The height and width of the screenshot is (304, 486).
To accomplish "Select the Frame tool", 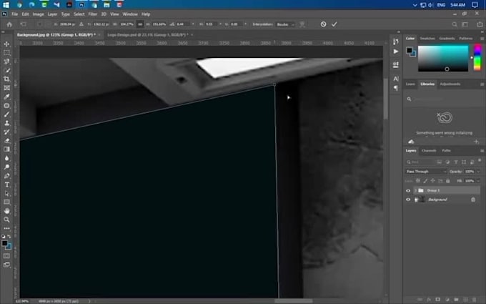I will (x=6, y=88).
